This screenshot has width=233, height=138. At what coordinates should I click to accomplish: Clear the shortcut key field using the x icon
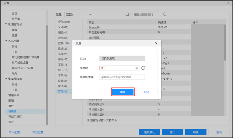coord(137,68)
